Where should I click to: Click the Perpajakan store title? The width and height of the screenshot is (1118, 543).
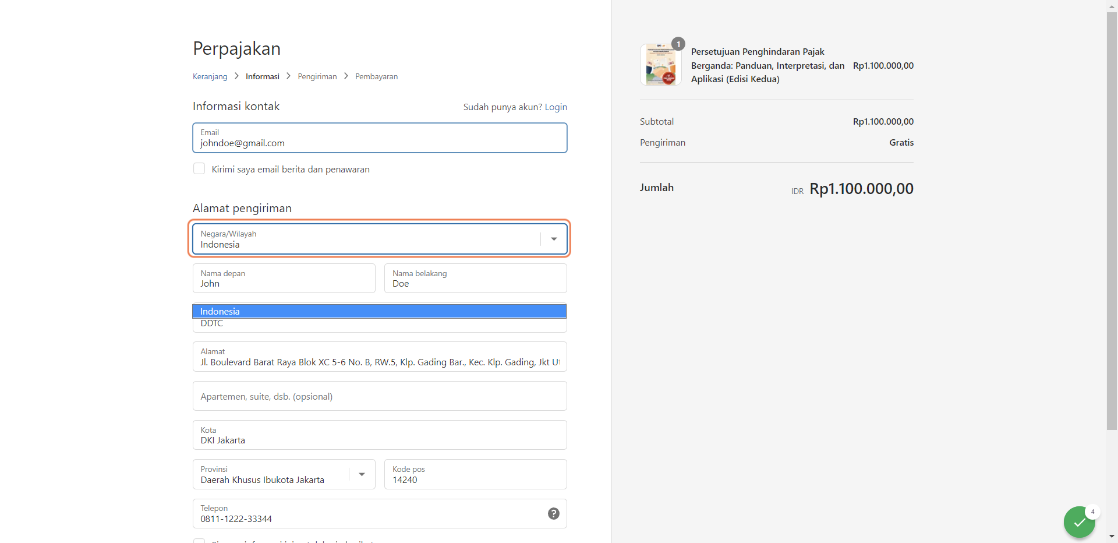click(x=237, y=48)
